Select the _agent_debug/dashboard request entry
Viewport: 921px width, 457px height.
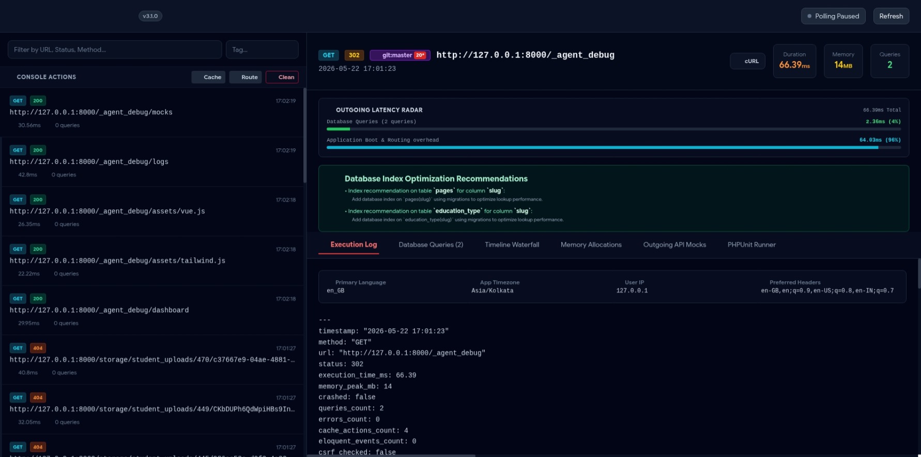pos(152,310)
